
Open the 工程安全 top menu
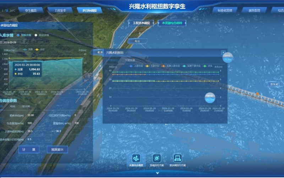[60, 10]
